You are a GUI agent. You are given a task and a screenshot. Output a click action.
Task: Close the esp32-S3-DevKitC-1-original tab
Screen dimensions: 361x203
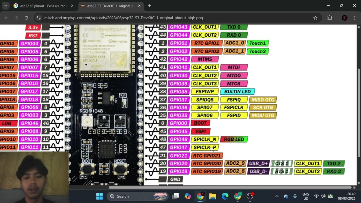139,6
